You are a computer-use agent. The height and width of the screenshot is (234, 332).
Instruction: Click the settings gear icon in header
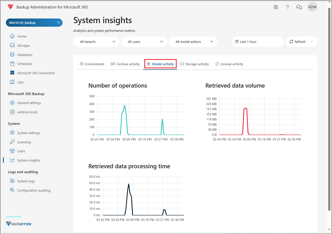click(276, 7)
